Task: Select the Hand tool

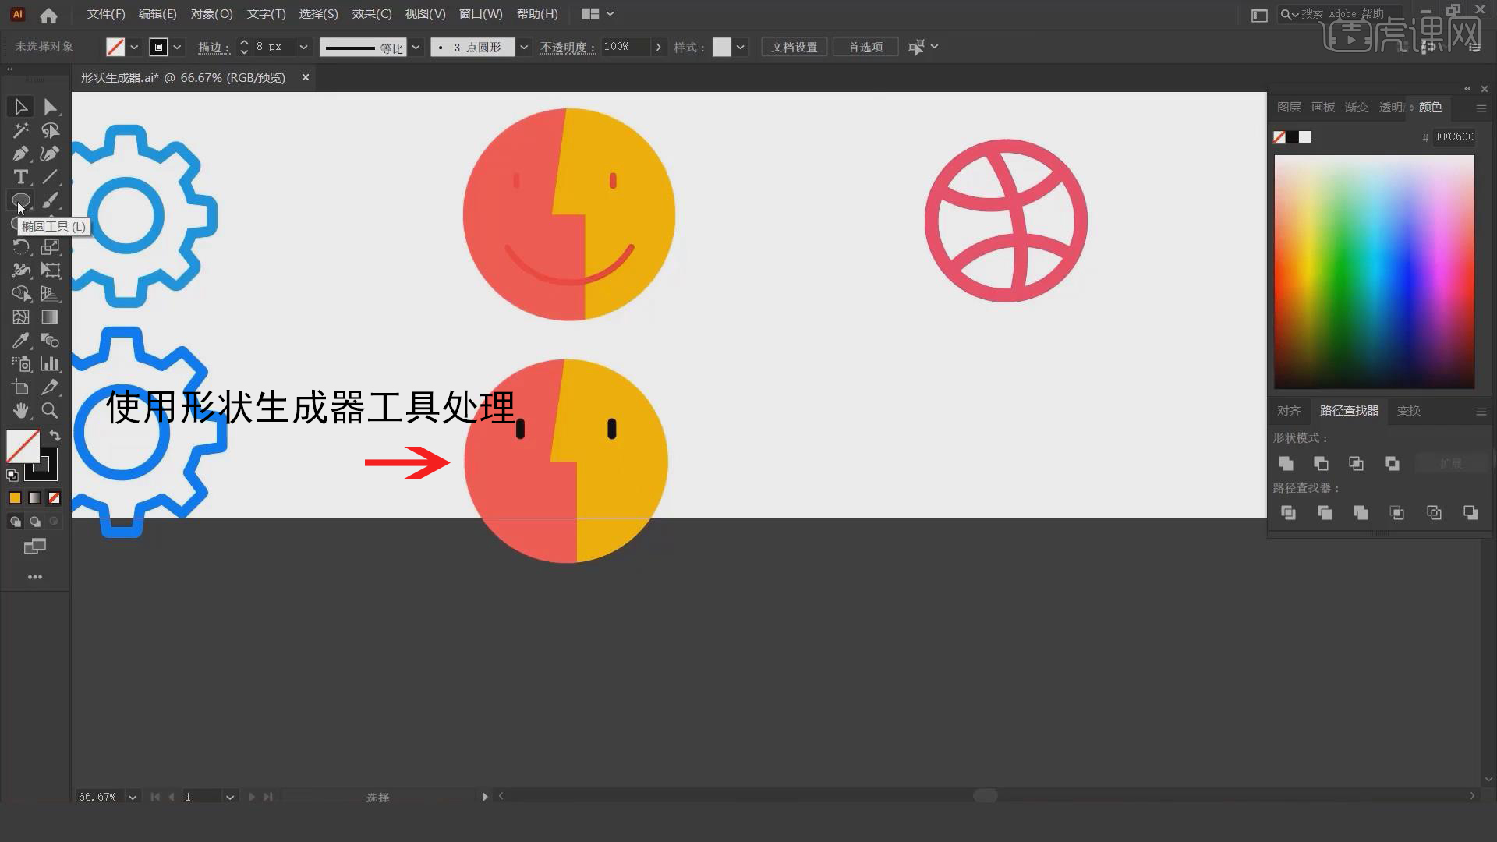Action: (20, 411)
